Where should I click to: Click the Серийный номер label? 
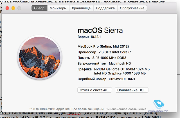[x=92, y=79]
